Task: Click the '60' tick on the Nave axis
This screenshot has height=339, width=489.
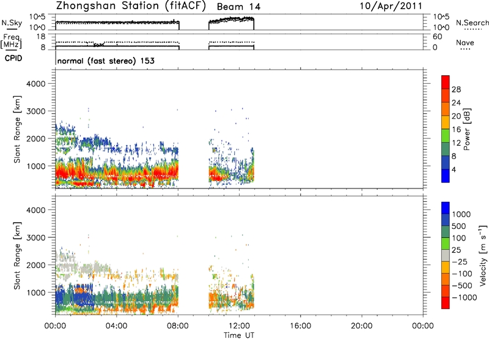Action: pos(438,37)
